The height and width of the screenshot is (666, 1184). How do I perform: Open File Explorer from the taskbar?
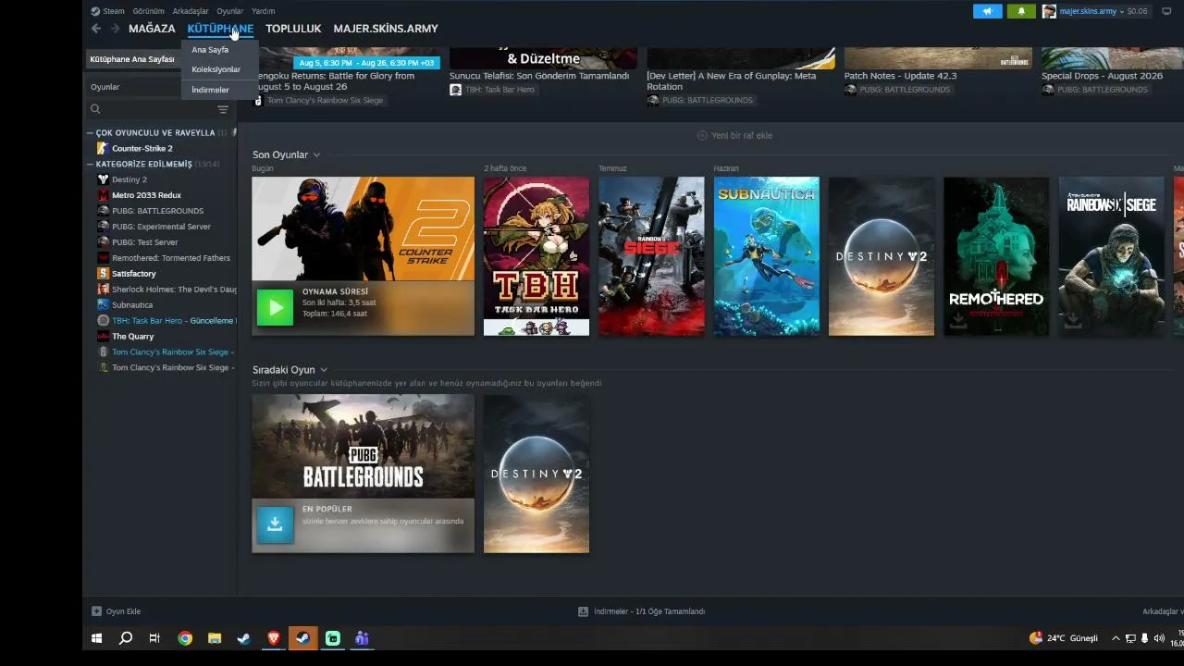click(x=215, y=638)
